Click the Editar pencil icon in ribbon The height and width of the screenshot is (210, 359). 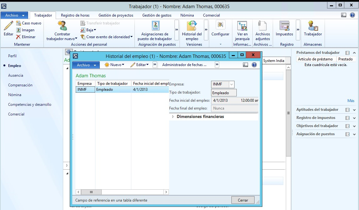click(8, 26)
